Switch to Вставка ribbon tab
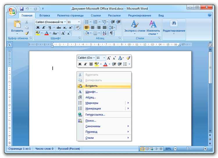The width and height of the screenshot is (218, 158). click(x=45, y=16)
